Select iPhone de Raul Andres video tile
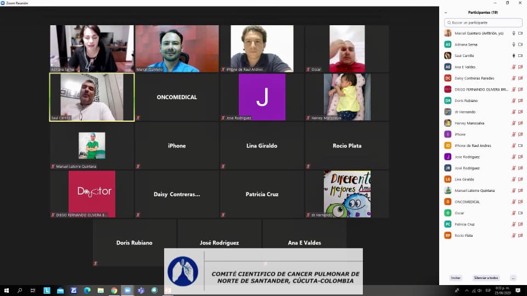The width and height of the screenshot is (527, 296). click(x=262, y=49)
